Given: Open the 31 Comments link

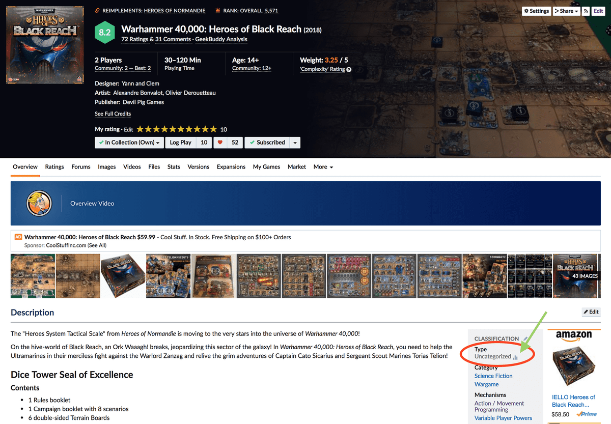Looking at the screenshot, I should click(172, 39).
